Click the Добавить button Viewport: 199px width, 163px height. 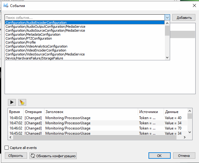(x=184, y=18)
